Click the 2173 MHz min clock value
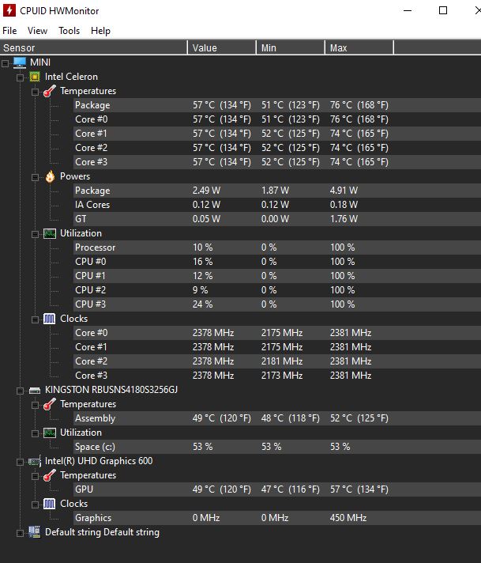The height and width of the screenshot is (563, 481). pos(282,376)
